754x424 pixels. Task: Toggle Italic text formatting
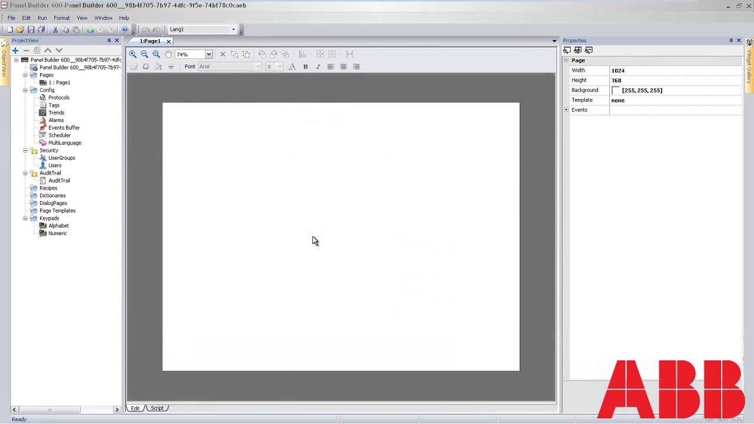(318, 67)
